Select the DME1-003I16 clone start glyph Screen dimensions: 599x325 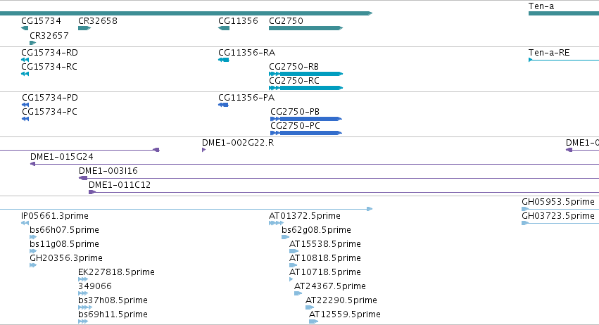coord(83,178)
